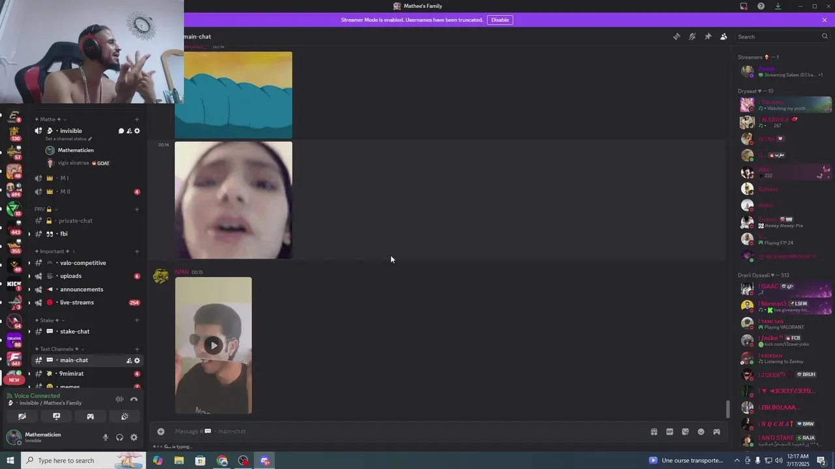The image size is (835, 469).
Task: Send a gift icon in message bar
Action: (x=654, y=431)
